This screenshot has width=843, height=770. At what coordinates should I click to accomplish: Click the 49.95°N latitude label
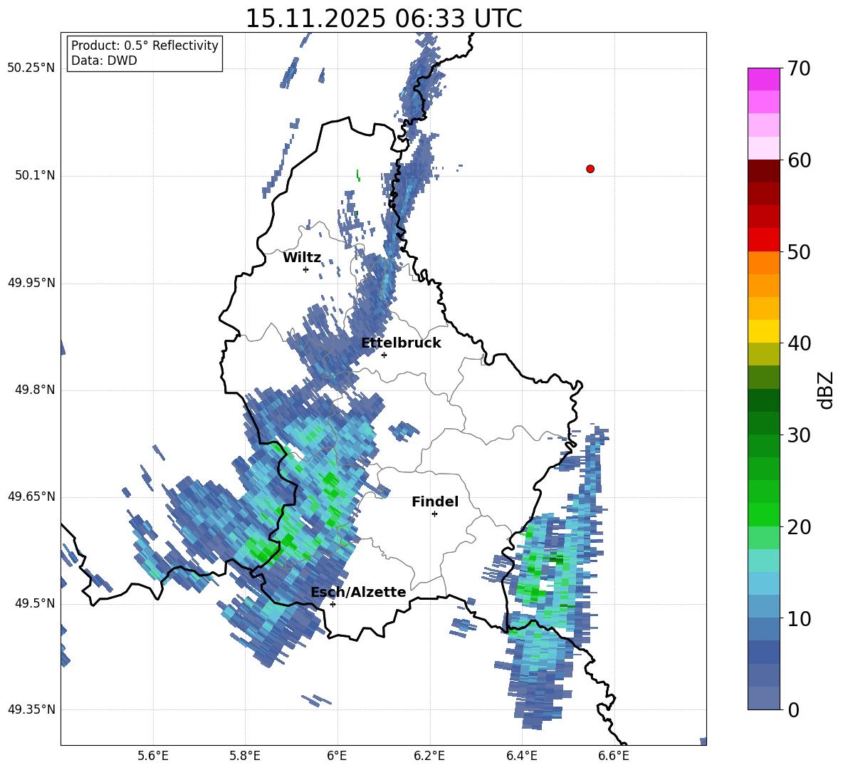click(x=31, y=283)
